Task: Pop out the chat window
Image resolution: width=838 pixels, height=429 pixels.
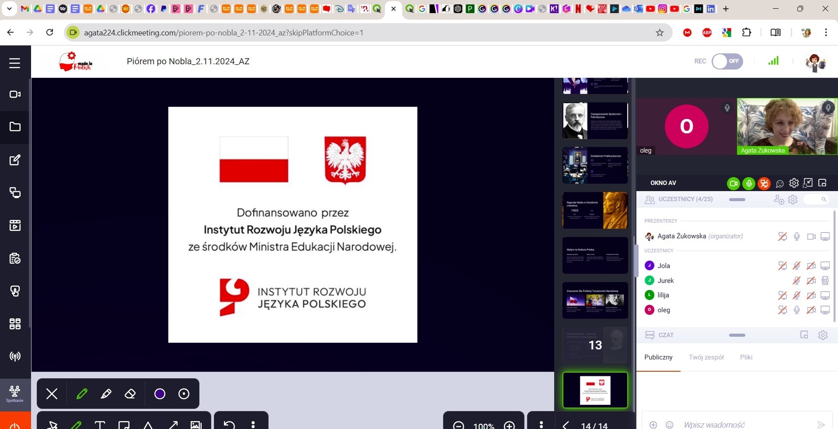Action: (x=804, y=335)
